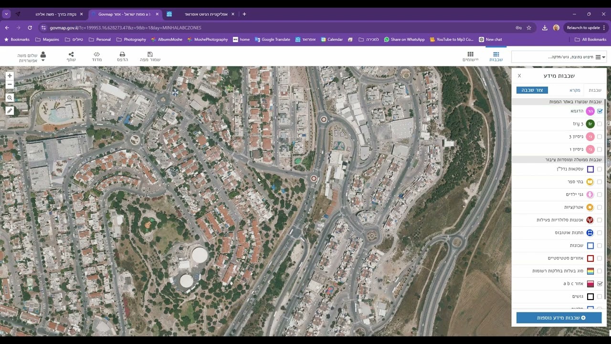
Task: Click the שתף share icon
Action: point(71,57)
